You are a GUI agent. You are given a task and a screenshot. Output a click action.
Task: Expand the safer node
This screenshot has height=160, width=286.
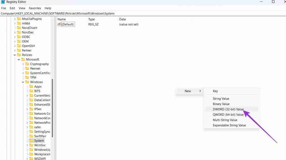coord(27,127)
